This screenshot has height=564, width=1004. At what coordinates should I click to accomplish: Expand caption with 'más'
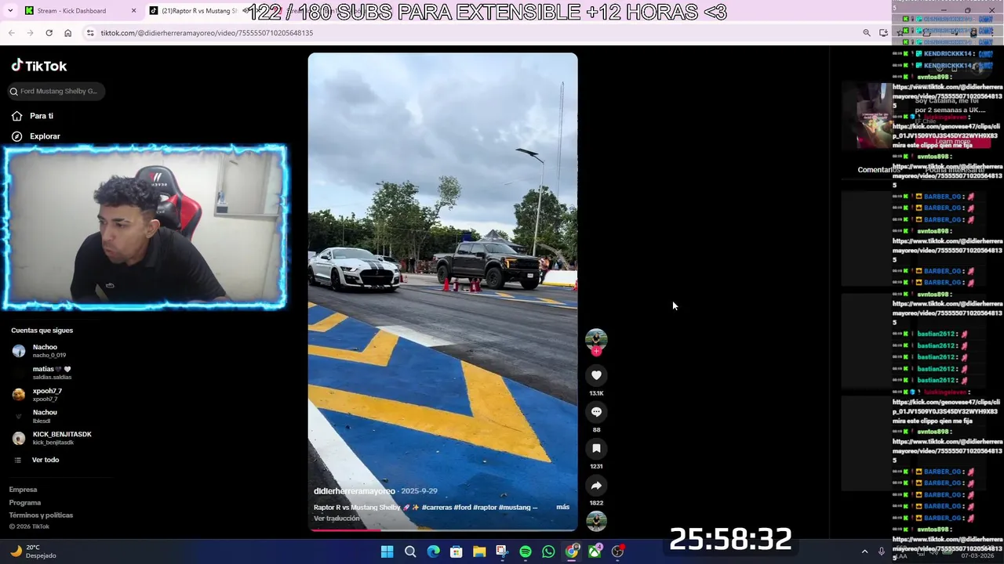coord(562,507)
